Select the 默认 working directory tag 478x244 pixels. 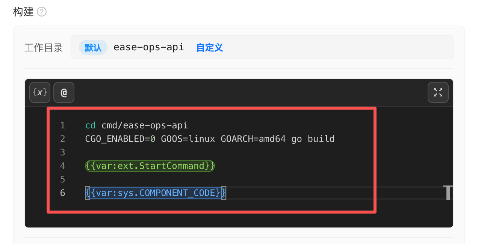pos(93,47)
